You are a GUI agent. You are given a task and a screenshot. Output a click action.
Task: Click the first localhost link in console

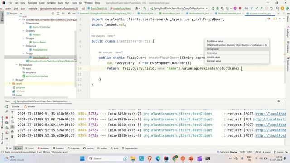point(271,114)
